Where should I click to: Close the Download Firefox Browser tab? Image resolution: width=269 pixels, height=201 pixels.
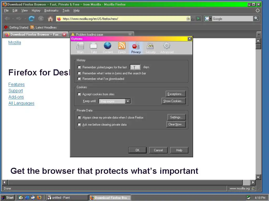point(65,35)
